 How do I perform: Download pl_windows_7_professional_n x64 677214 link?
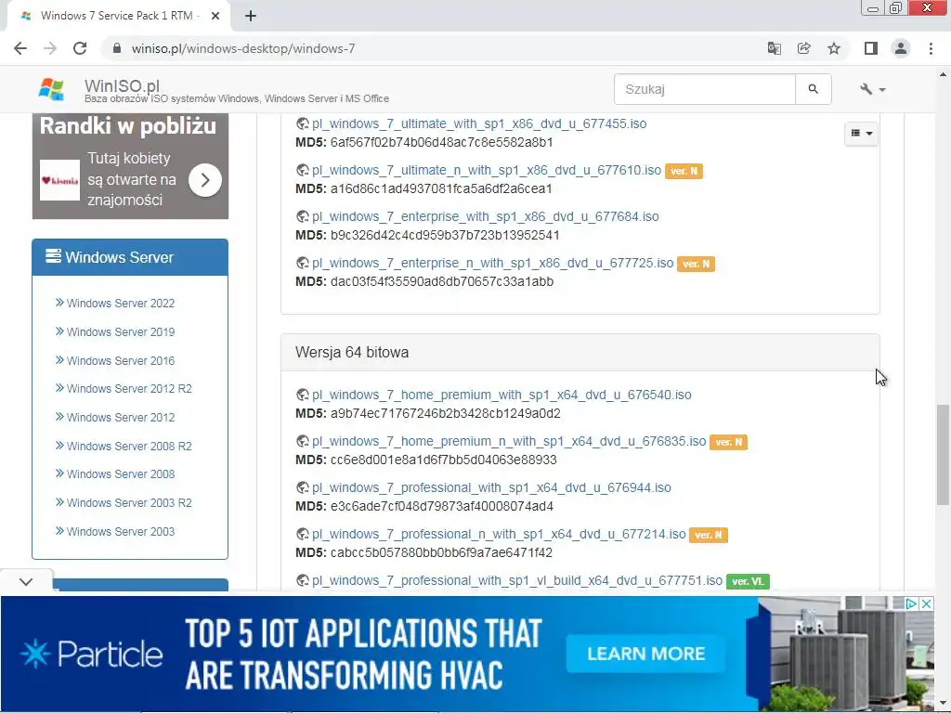click(x=499, y=534)
